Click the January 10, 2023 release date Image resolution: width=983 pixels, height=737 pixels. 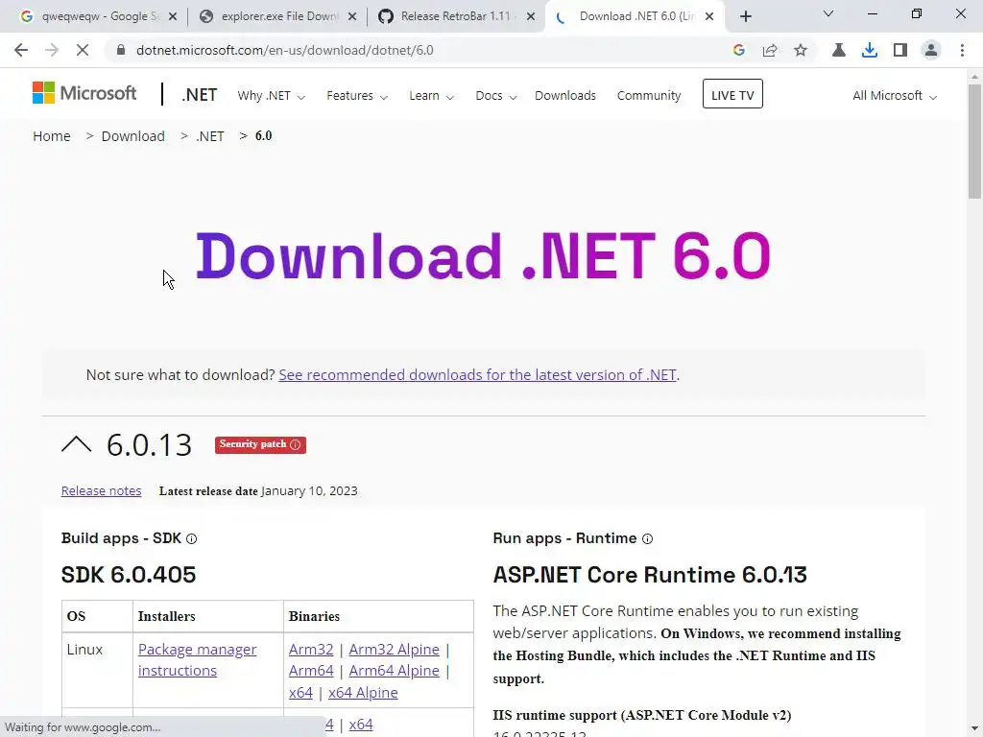click(310, 490)
